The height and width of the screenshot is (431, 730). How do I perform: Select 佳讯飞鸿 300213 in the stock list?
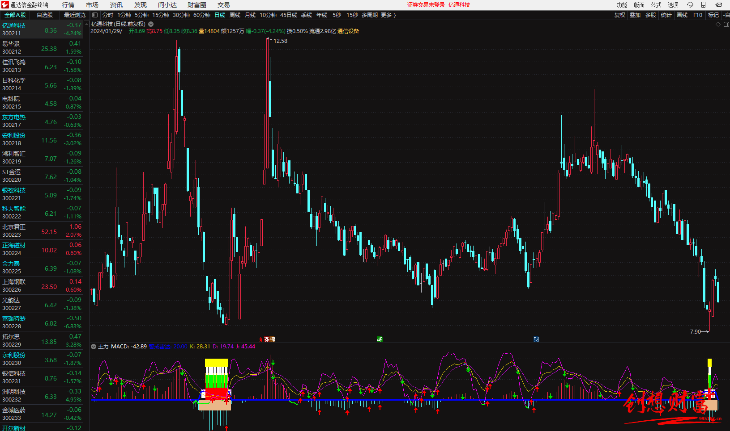pyautogui.click(x=42, y=66)
